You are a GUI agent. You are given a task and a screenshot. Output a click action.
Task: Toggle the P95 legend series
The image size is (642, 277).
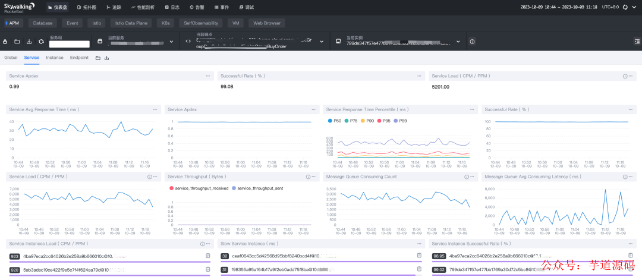click(383, 121)
